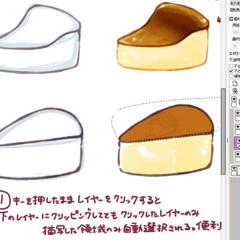Image resolution: width=240 pixels, height=240 pixels.
Task: Toggle visibility of the highlighted blue selected layer
Action: pos(238,141)
